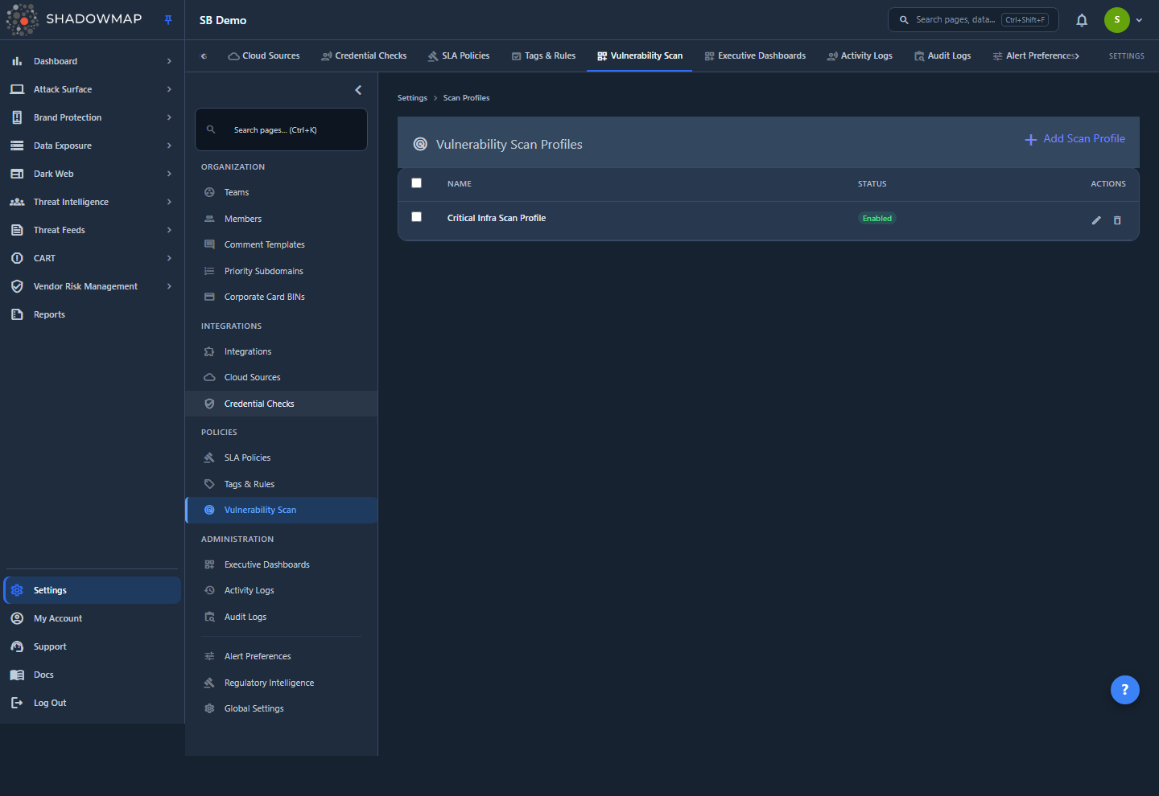This screenshot has height=796, width=1159.
Task: Switch to the Activity Logs tab
Action: click(860, 56)
